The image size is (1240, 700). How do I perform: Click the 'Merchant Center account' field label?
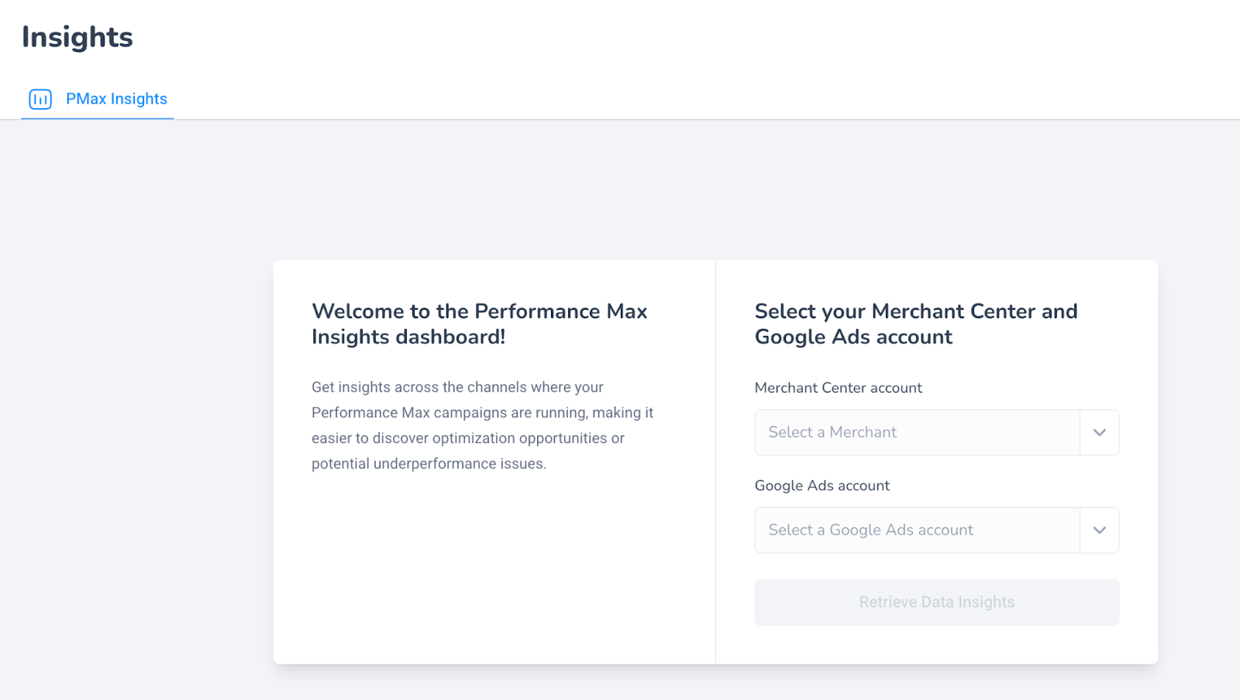coord(839,388)
